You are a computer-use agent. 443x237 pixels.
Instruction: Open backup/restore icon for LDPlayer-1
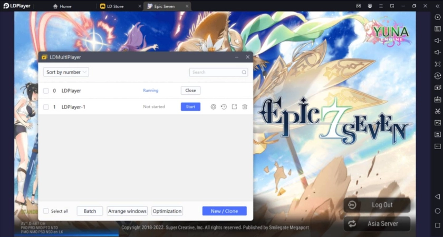pos(224,106)
